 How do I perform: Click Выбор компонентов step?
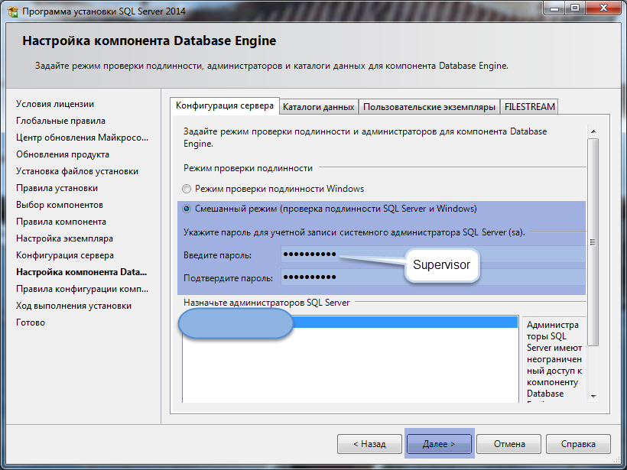[x=60, y=205]
